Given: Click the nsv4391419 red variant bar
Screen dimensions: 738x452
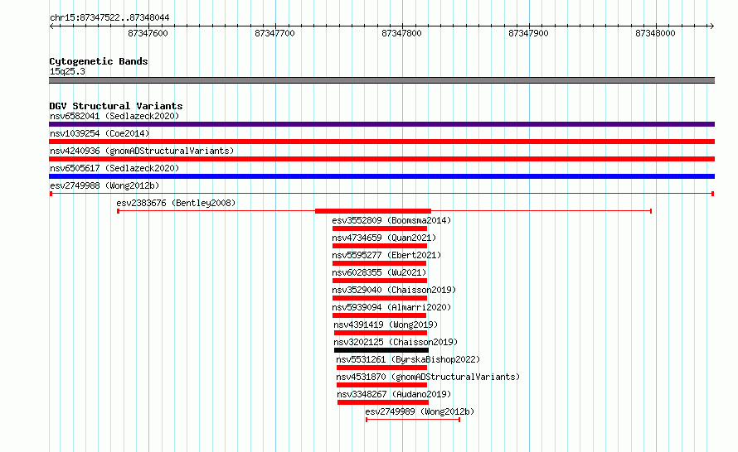Looking at the screenshot, I should point(381,333).
